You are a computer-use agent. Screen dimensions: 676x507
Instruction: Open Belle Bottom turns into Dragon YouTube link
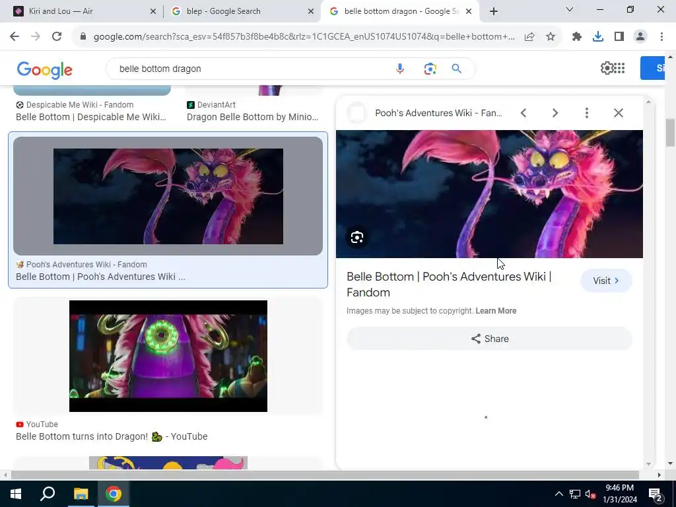tap(112, 437)
